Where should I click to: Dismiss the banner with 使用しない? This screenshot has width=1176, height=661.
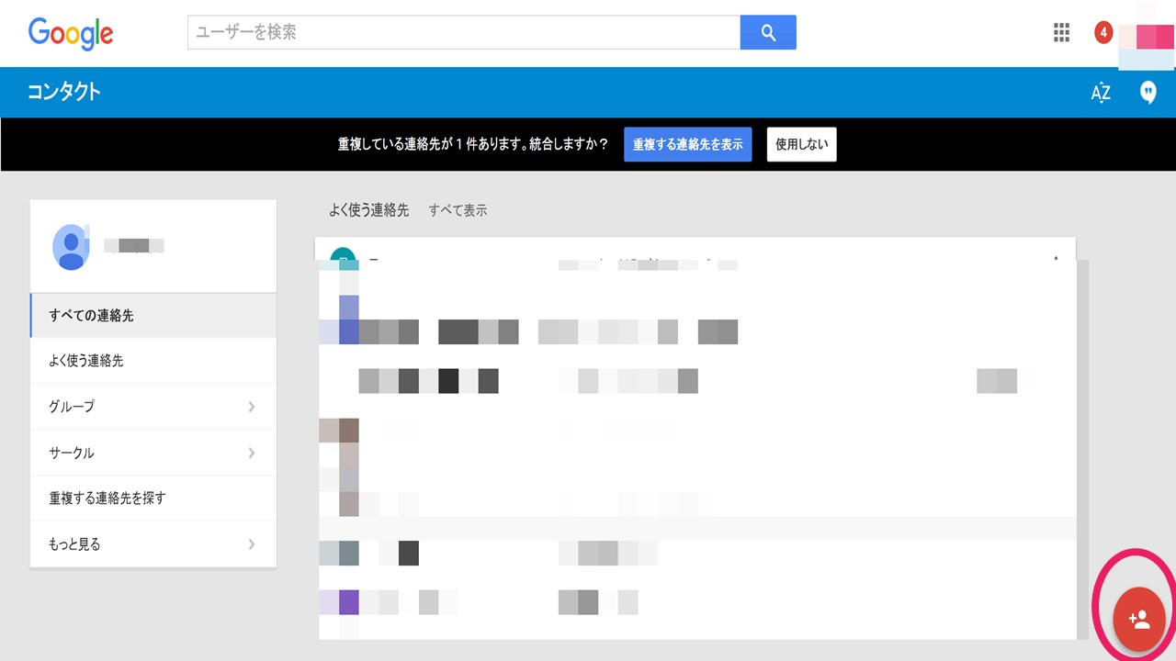click(801, 145)
